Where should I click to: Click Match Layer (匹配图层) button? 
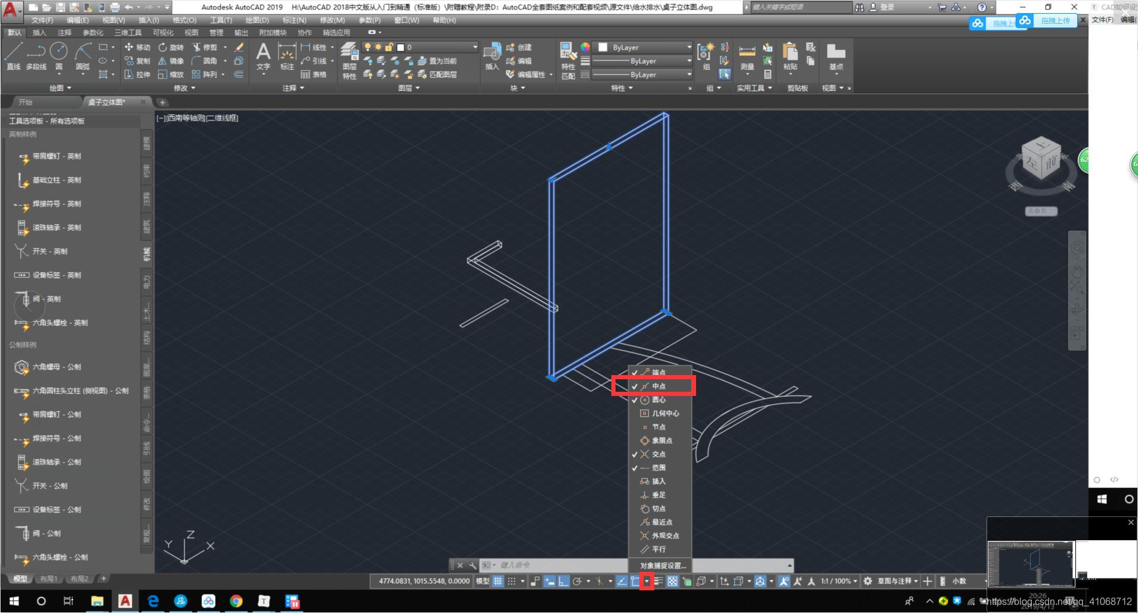click(437, 75)
